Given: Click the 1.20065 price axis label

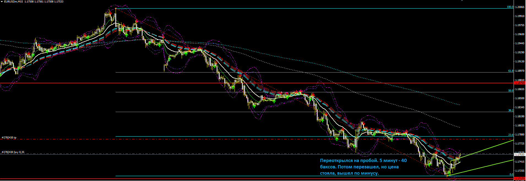Looking at the screenshot, I should [520, 7].
